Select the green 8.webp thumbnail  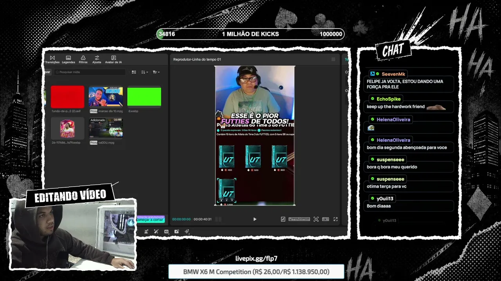pos(144,97)
